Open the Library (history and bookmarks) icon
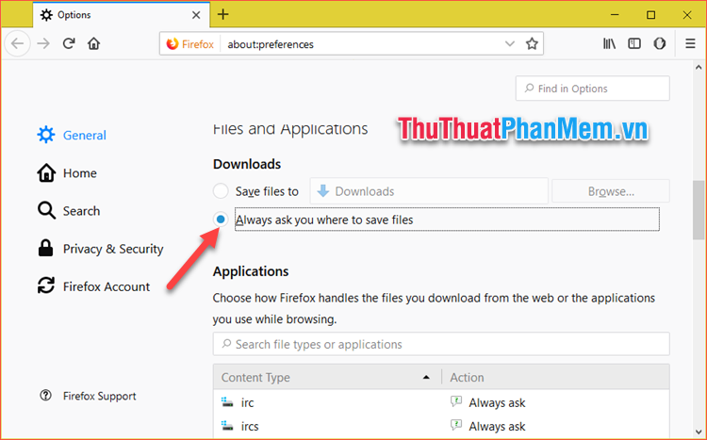Screen dimensions: 707x440 click(609, 43)
